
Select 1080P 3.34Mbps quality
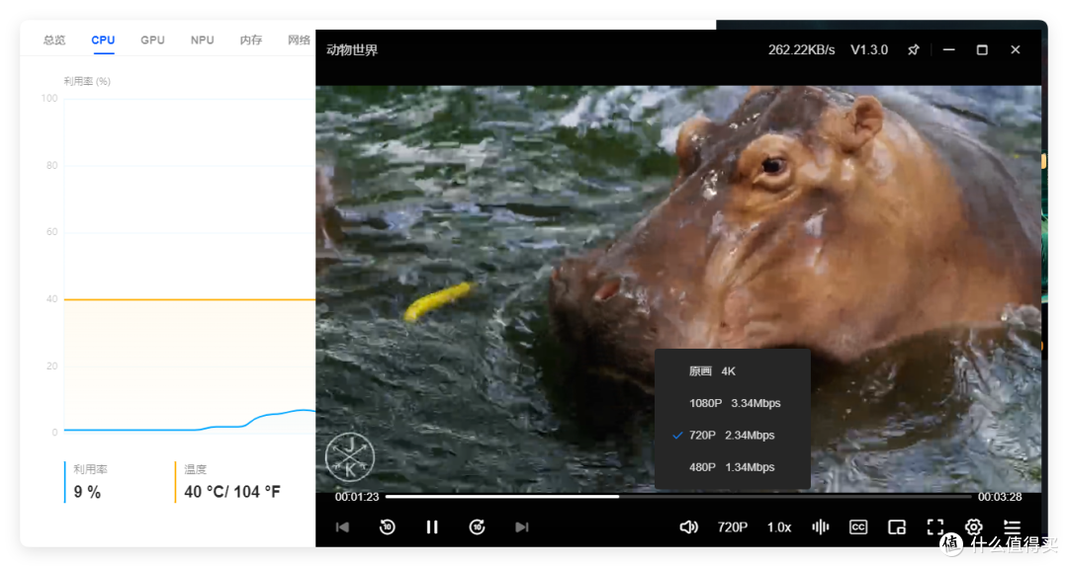[732, 403]
